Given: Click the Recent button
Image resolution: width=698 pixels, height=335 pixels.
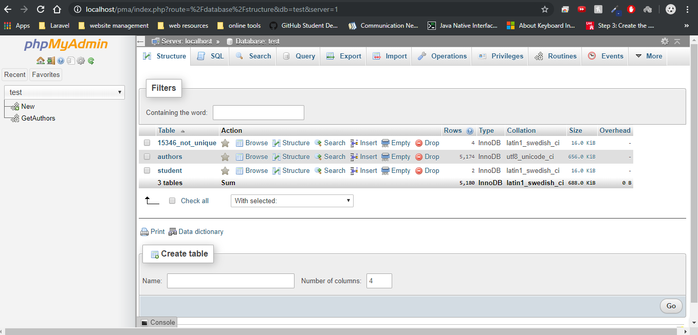Looking at the screenshot, I should pos(15,75).
